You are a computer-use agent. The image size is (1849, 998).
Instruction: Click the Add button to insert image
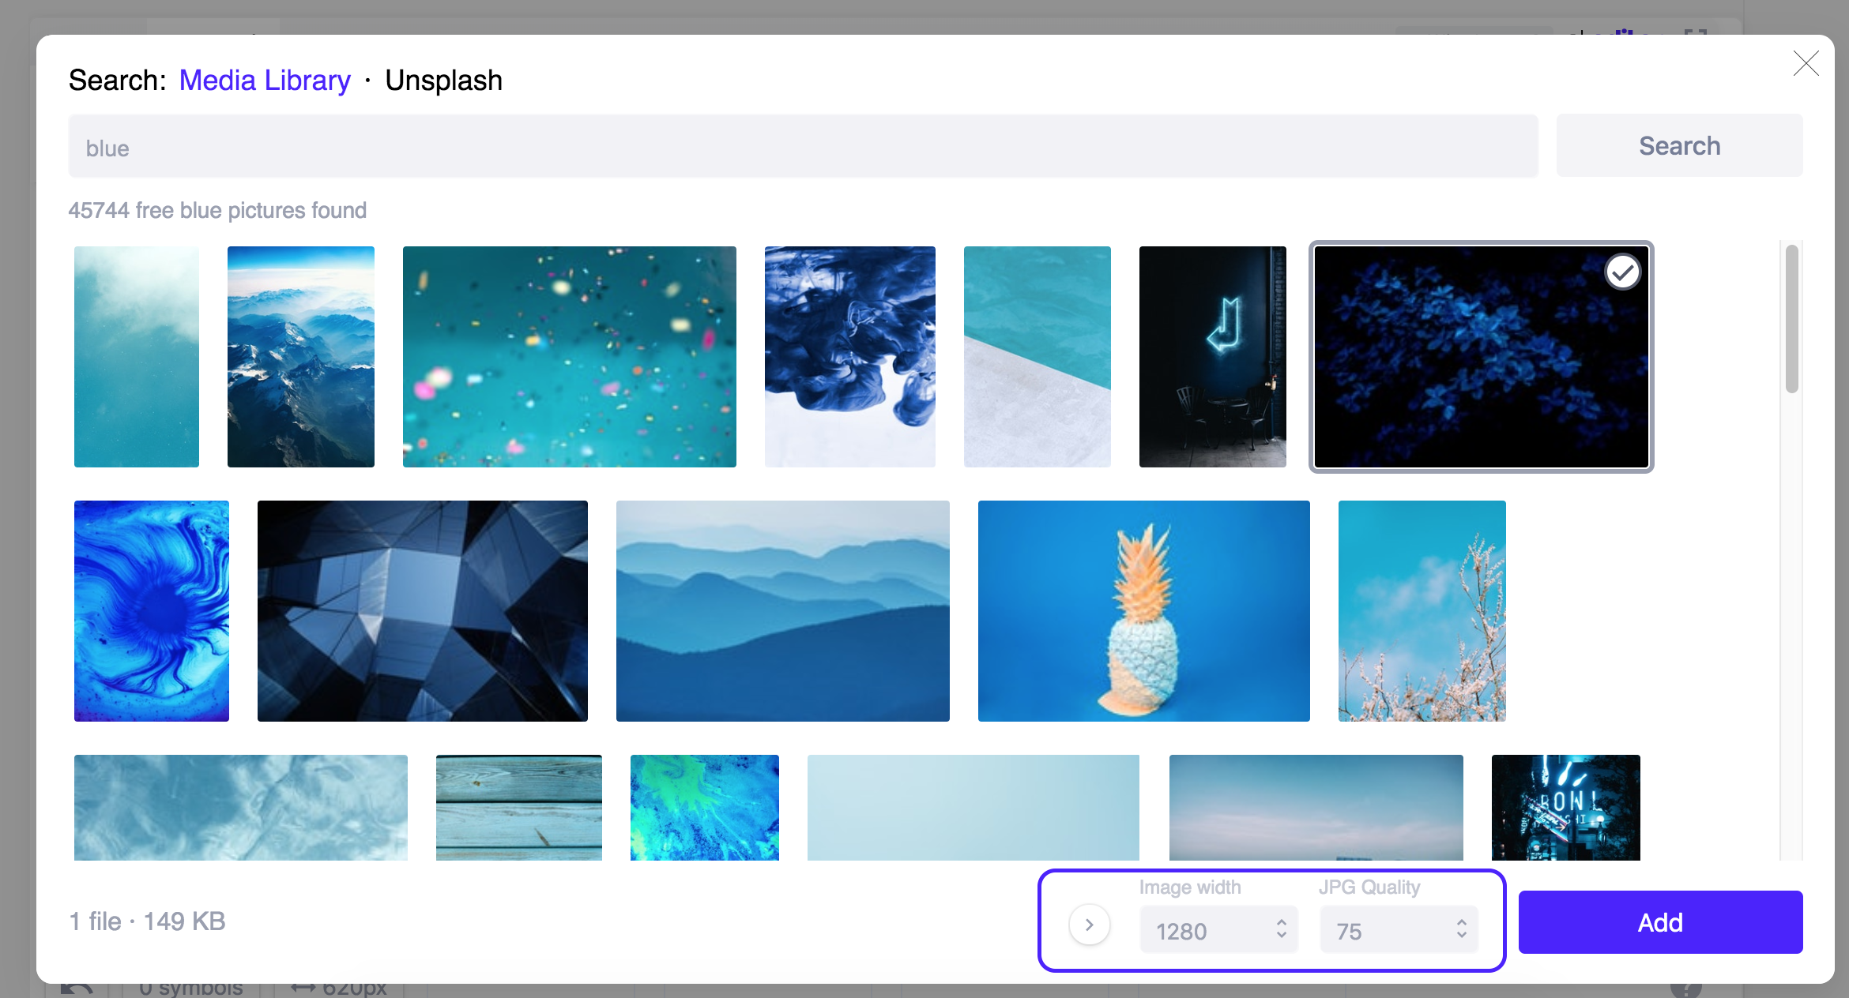click(x=1659, y=922)
